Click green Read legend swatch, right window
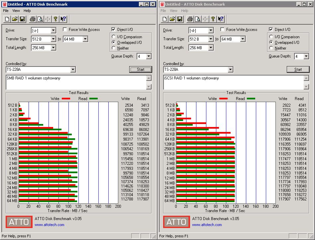 251,98
